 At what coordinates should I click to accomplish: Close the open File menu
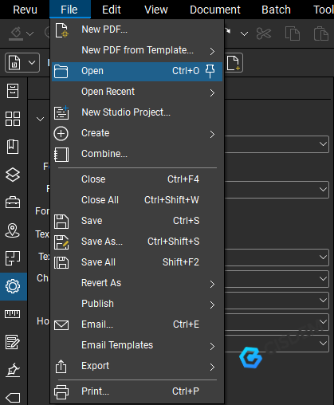point(69,10)
